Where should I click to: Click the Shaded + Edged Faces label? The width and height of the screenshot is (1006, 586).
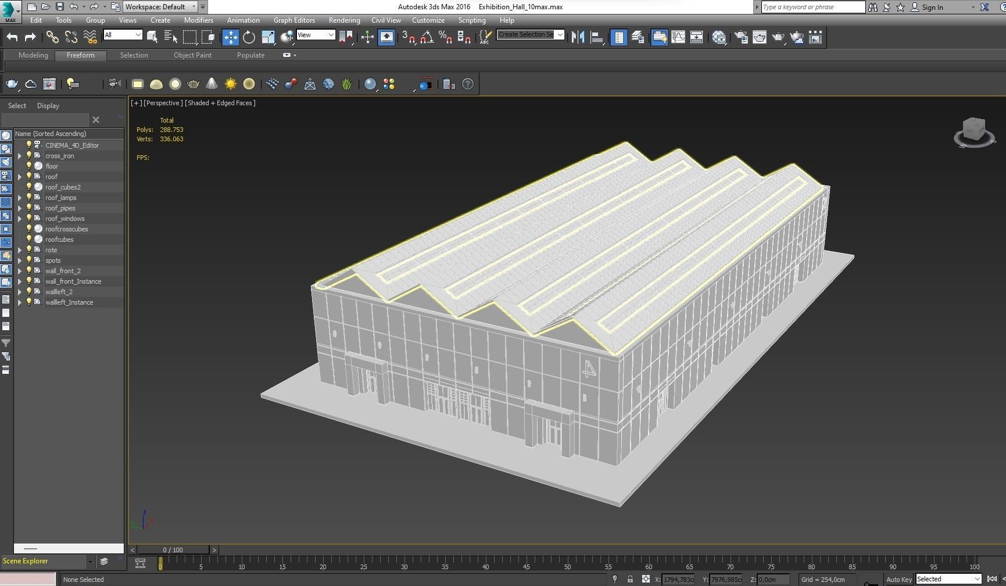[x=220, y=103]
